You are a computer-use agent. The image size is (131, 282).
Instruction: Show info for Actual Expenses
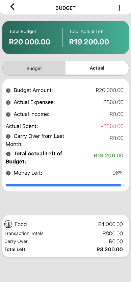tap(8, 103)
